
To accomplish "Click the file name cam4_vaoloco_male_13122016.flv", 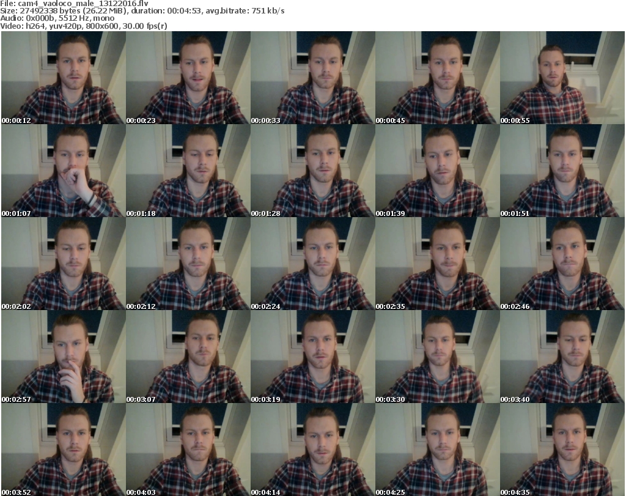I will 83,4.
